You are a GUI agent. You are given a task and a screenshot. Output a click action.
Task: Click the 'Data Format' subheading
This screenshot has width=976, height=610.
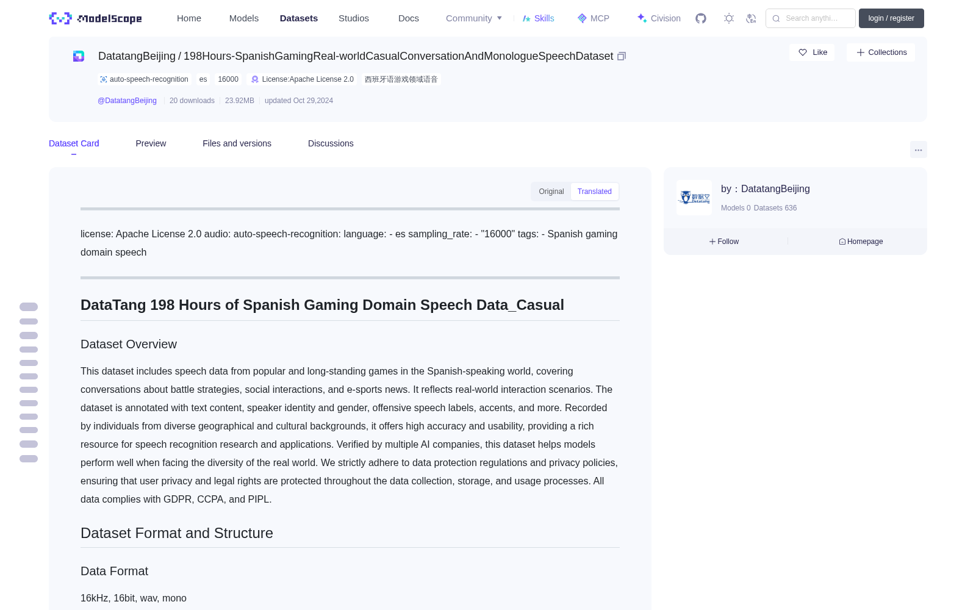click(115, 571)
